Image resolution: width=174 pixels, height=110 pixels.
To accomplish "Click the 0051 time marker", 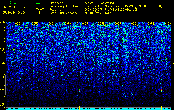I will pyautogui.click(x=19, y=24).
